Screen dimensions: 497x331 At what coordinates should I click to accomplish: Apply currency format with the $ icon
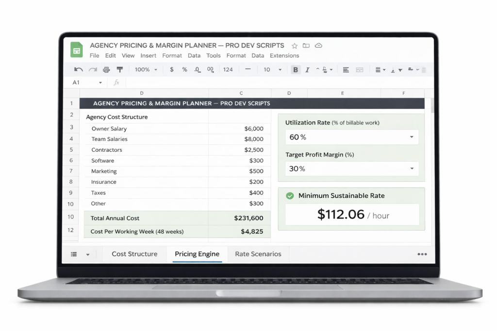pos(172,70)
